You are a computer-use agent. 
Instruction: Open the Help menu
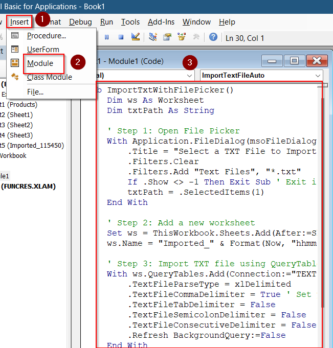pyautogui.click(x=227, y=22)
